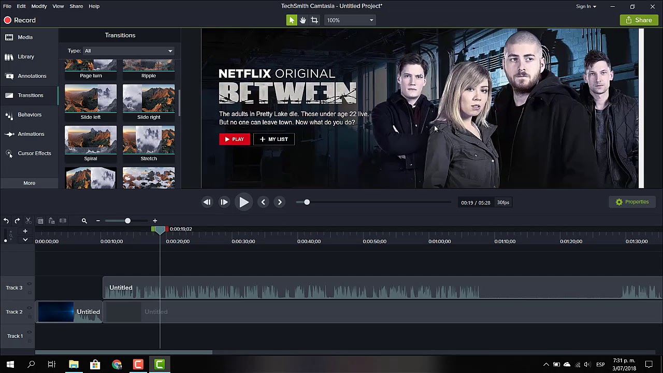Click the Transitions sidebar icon

click(x=9, y=95)
